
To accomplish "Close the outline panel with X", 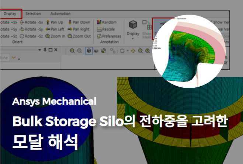I will coord(56,50).
